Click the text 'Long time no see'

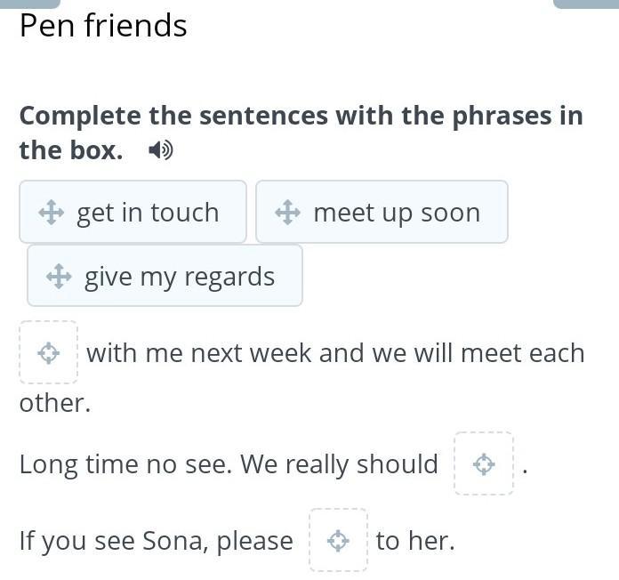click(124, 464)
